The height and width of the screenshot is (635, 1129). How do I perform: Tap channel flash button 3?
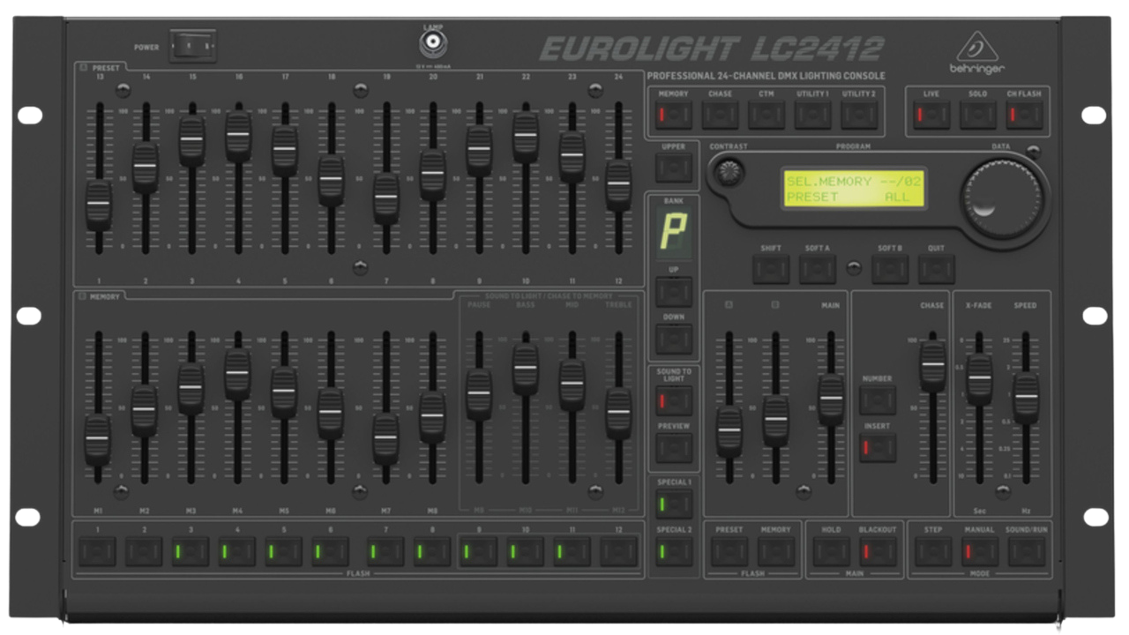pyautogui.click(x=191, y=552)
